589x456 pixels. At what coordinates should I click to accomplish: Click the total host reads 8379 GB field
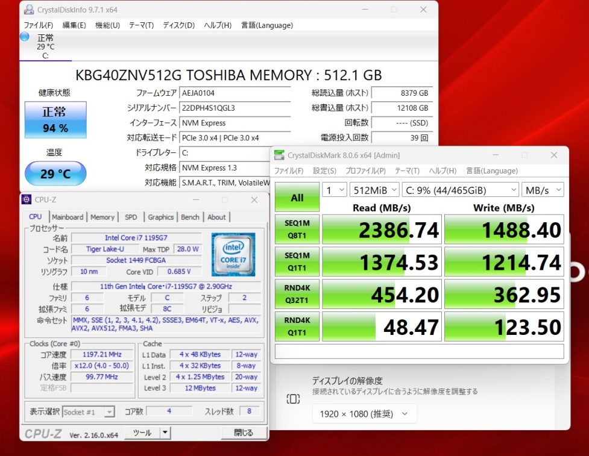coord(402,93)
